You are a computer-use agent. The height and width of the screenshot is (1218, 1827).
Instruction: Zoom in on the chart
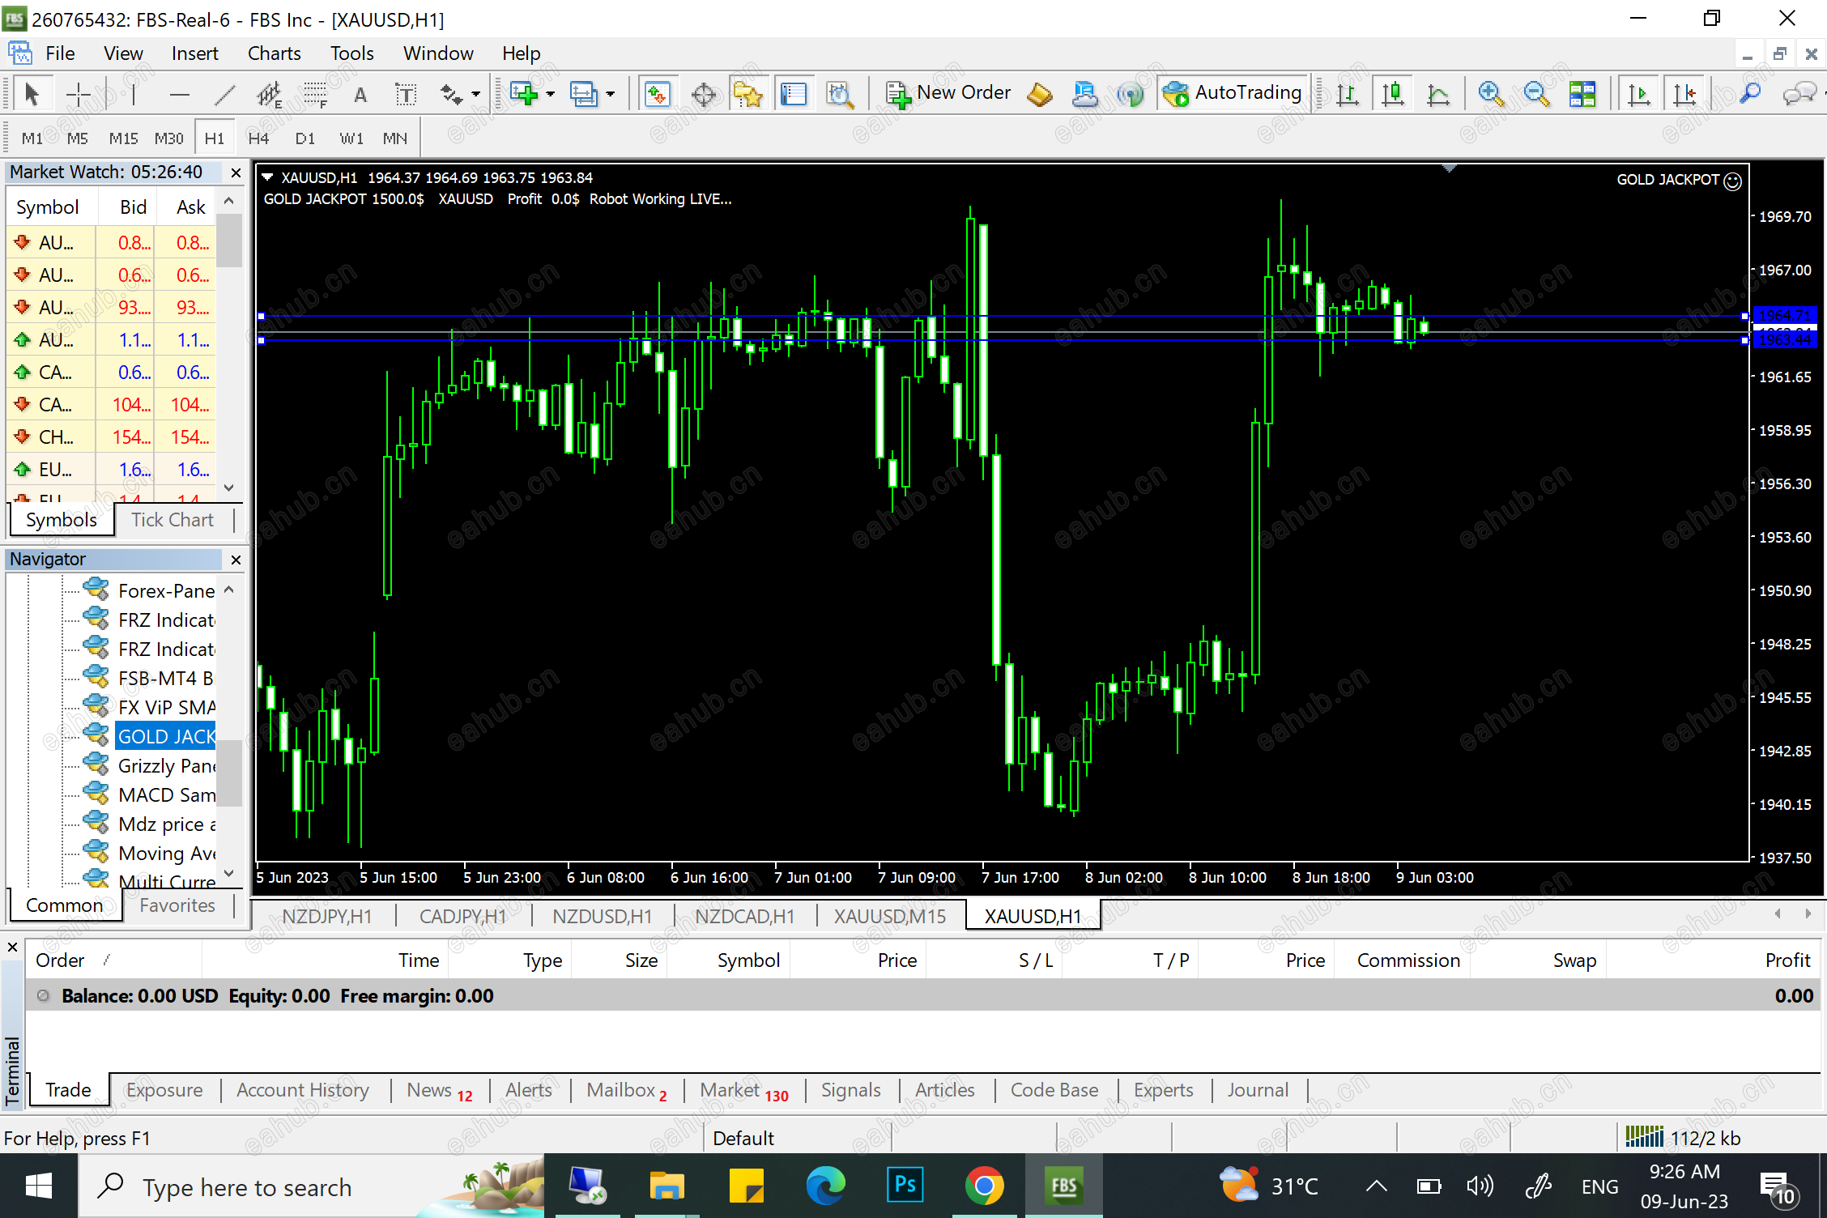pos(1491,94)
